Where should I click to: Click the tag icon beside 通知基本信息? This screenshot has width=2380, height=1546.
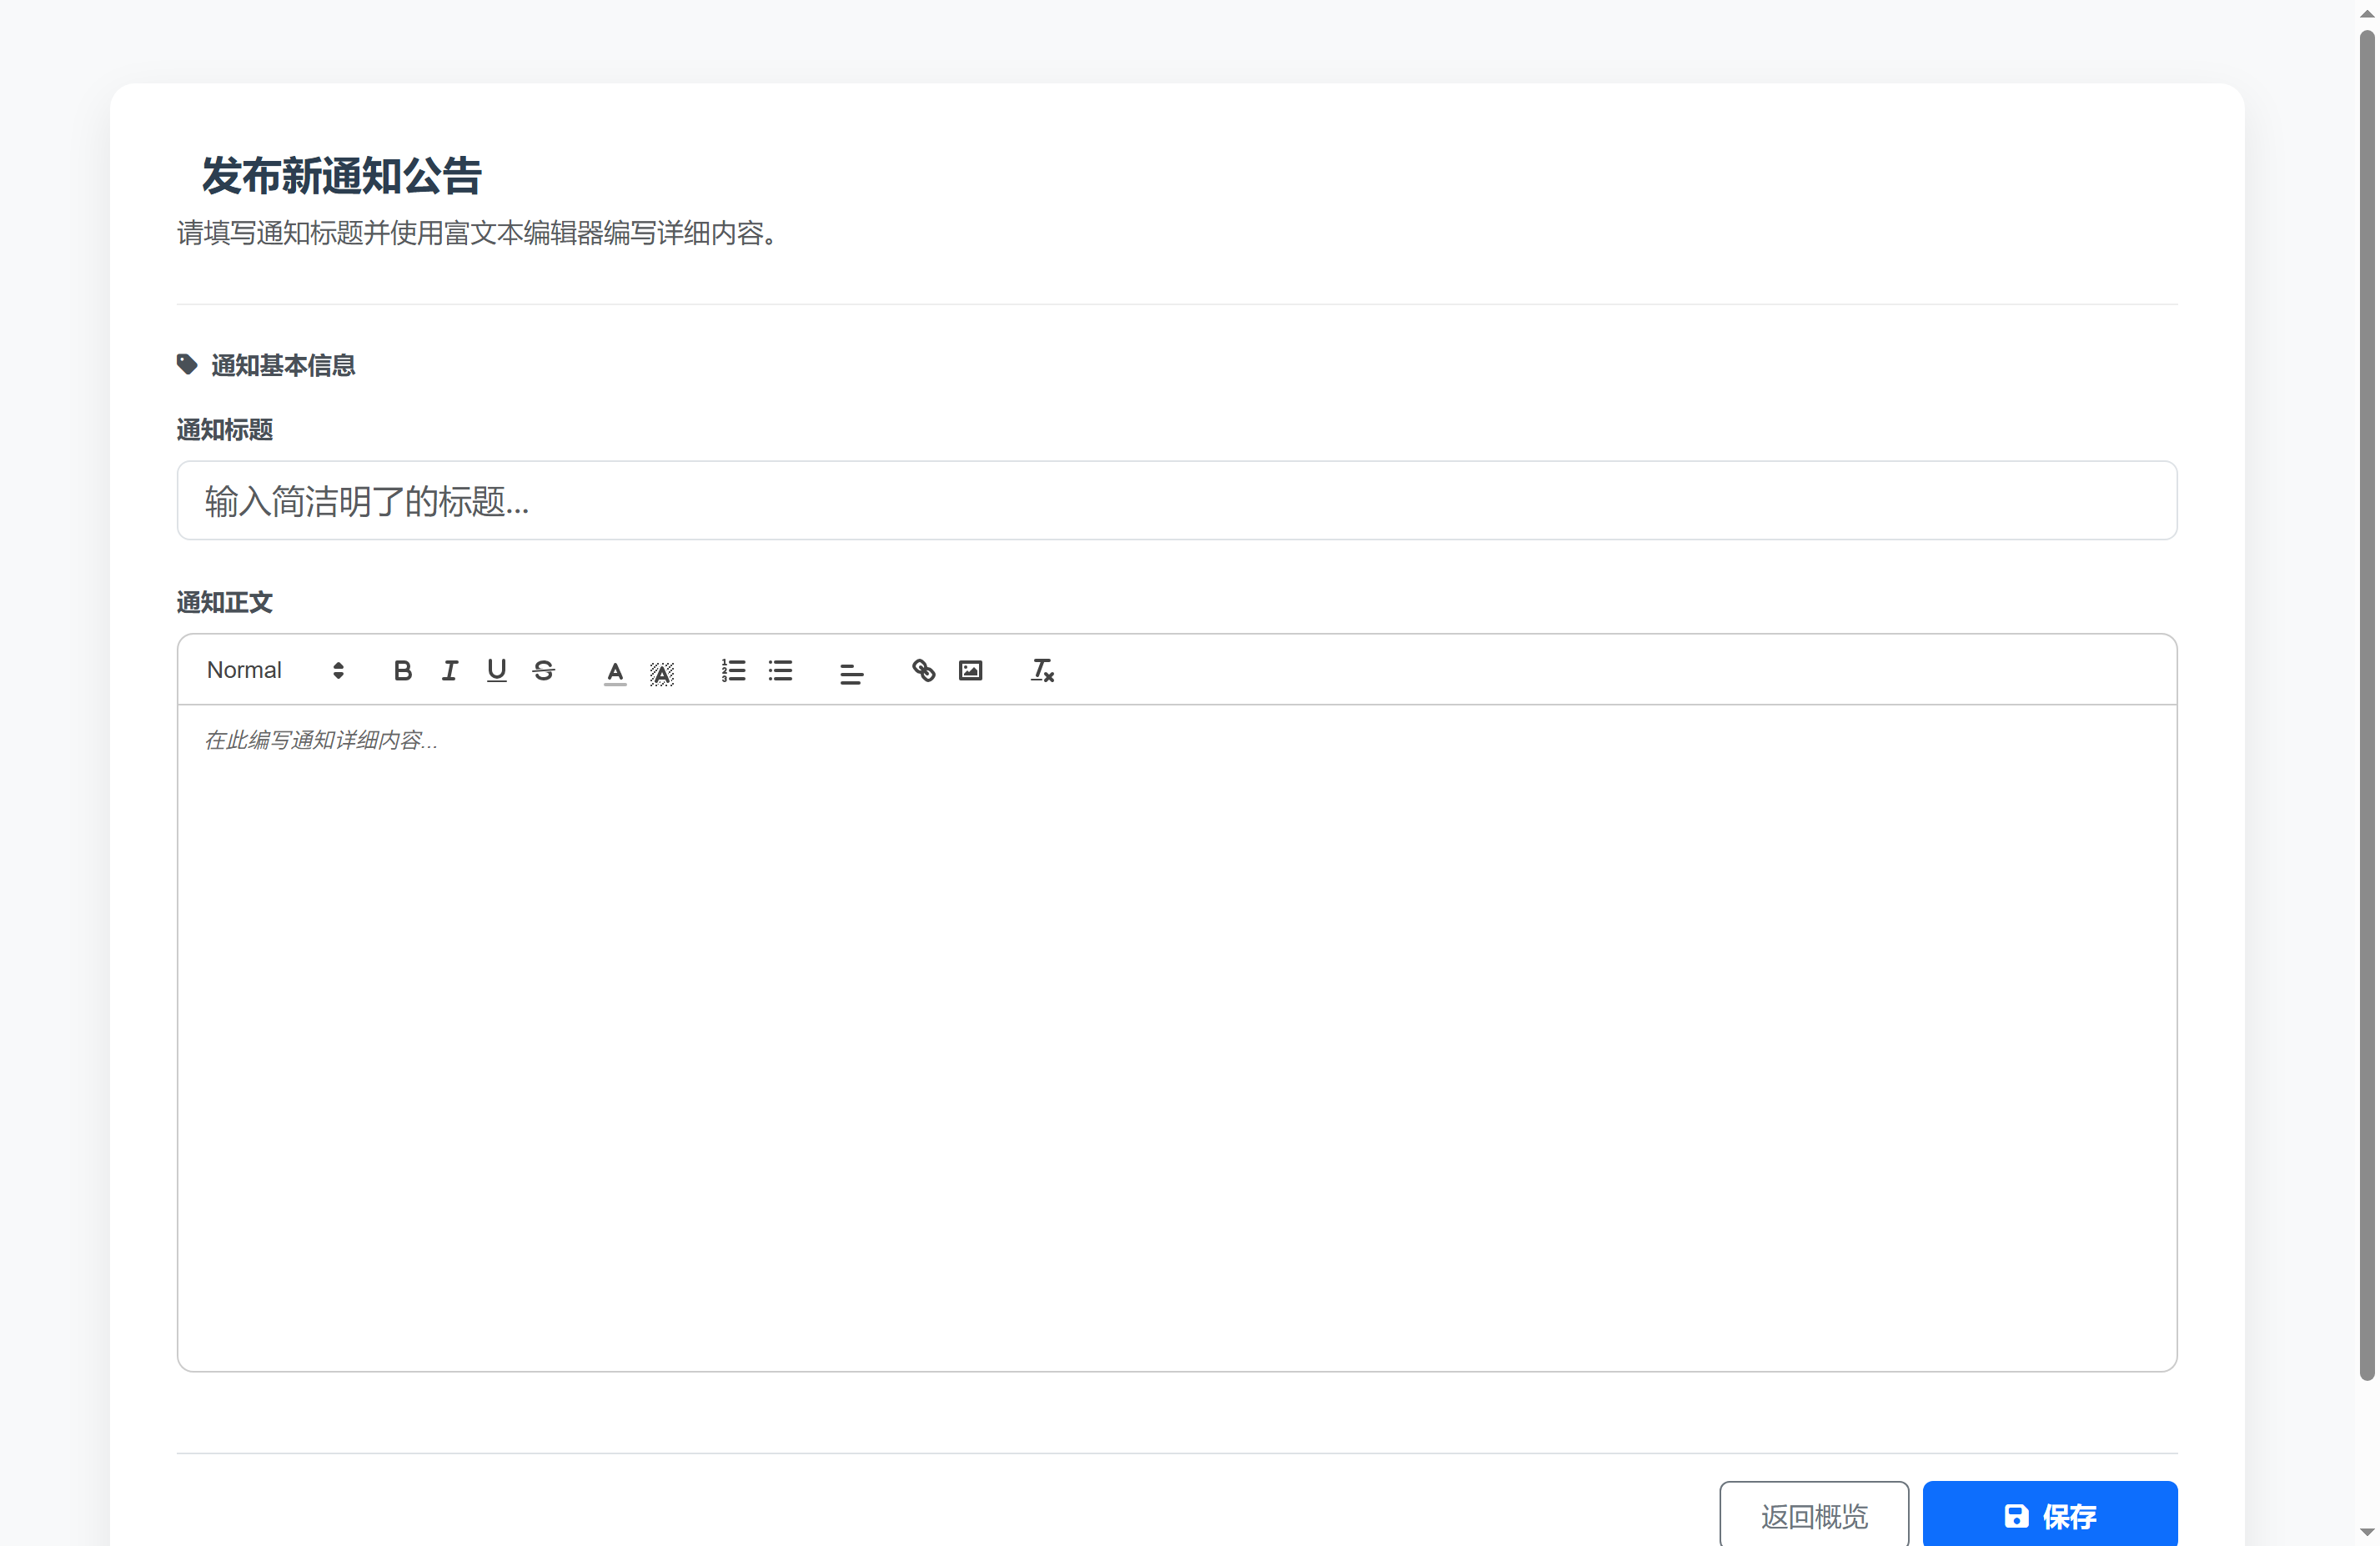187,365
